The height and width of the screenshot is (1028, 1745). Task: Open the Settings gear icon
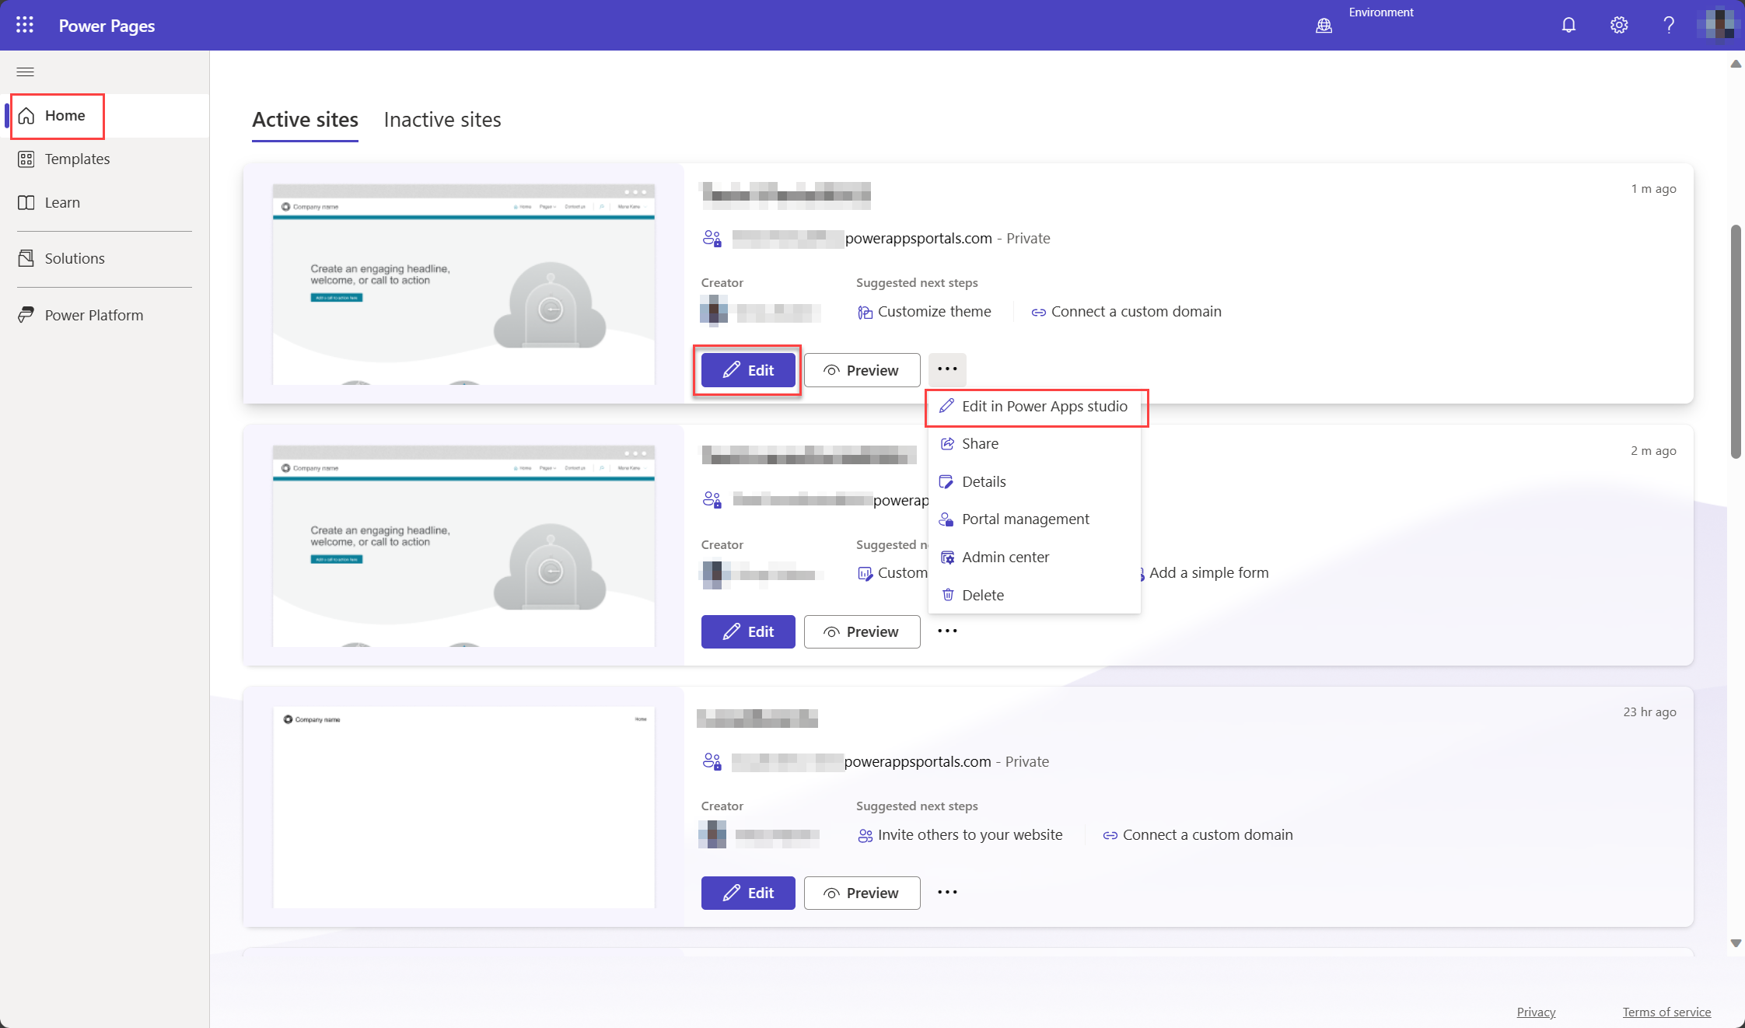point(1617,24)
